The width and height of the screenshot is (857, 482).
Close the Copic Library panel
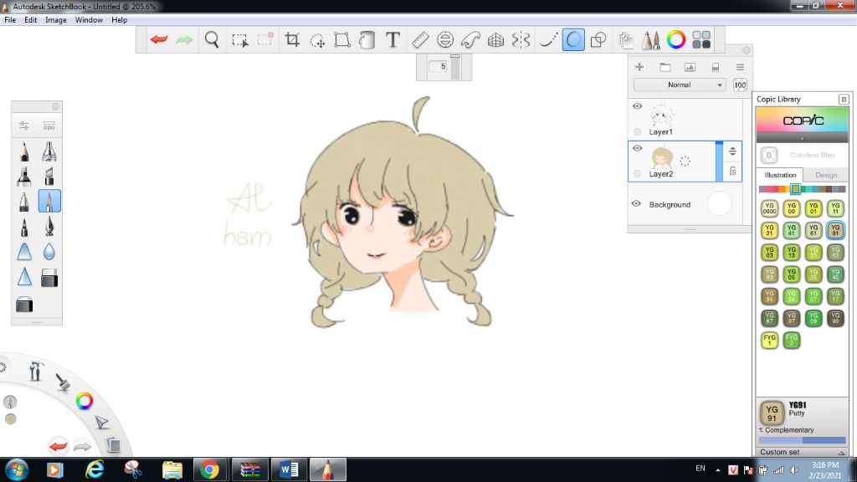pos(844,99)
